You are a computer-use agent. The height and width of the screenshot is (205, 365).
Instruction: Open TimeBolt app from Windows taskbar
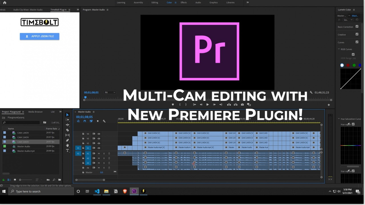144,191
